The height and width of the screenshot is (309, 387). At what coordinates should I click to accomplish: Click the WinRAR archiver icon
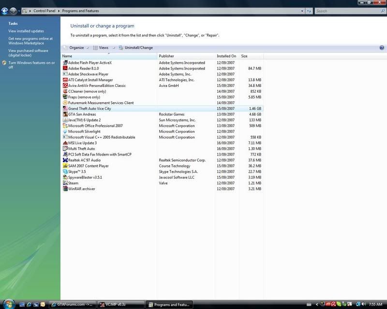(65, 189)
